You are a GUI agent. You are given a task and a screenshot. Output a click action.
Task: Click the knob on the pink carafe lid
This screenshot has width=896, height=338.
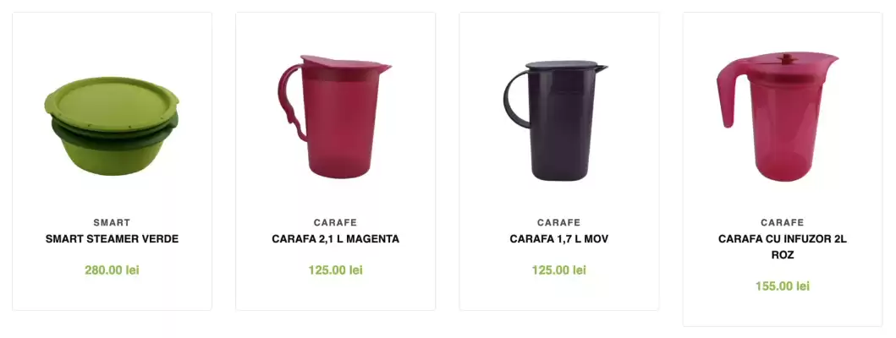(x=788, y=57)
